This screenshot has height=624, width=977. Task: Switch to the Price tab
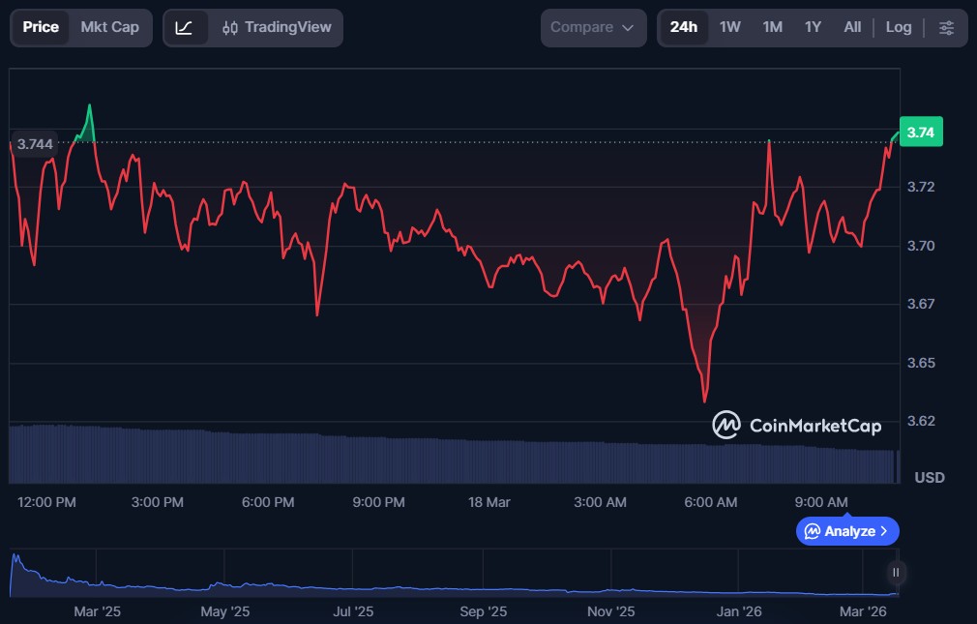41,27
